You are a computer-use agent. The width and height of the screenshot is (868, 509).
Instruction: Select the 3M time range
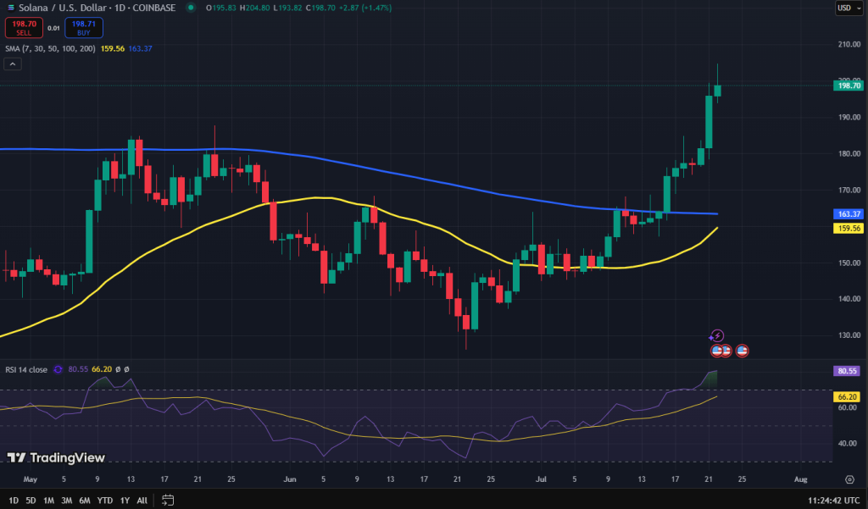(66, 501)
